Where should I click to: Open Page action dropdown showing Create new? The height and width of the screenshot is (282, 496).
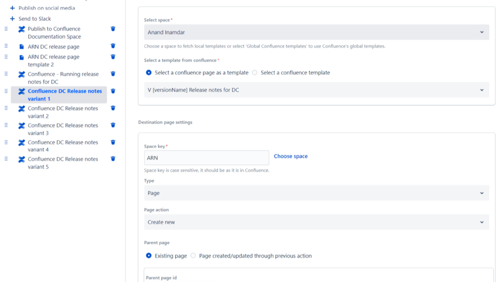pos(316,222)
